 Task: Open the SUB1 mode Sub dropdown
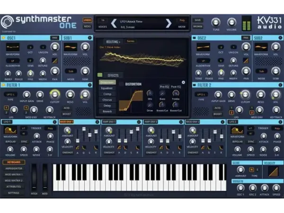coord(71,71)
